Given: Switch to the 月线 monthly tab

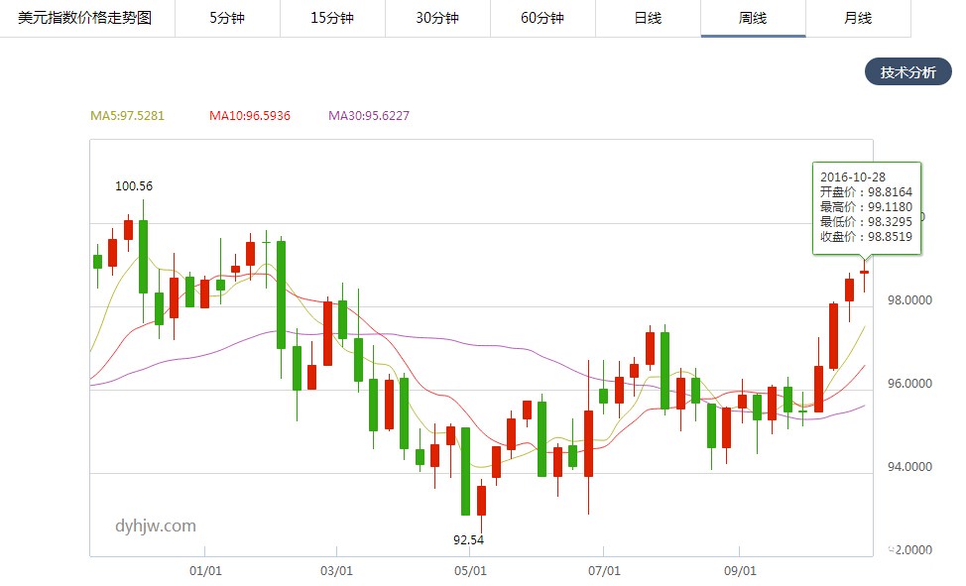Looking at the screenshot, I should coord(858,18).
